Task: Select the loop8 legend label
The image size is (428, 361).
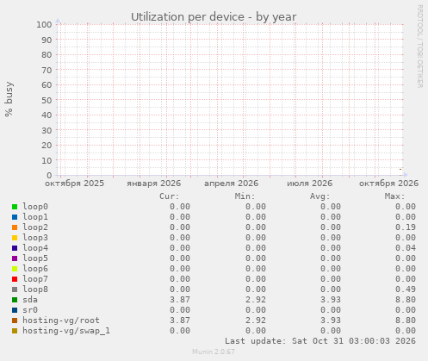Action: [x=35, y=289]
